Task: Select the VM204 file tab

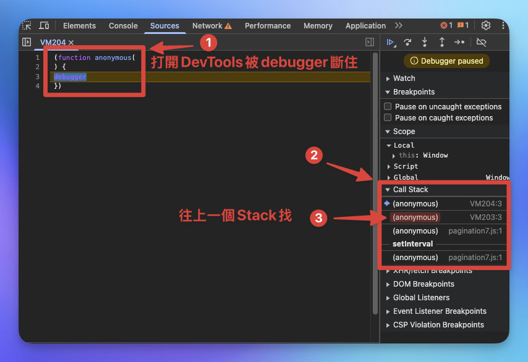Action: (x=53, y=43)
